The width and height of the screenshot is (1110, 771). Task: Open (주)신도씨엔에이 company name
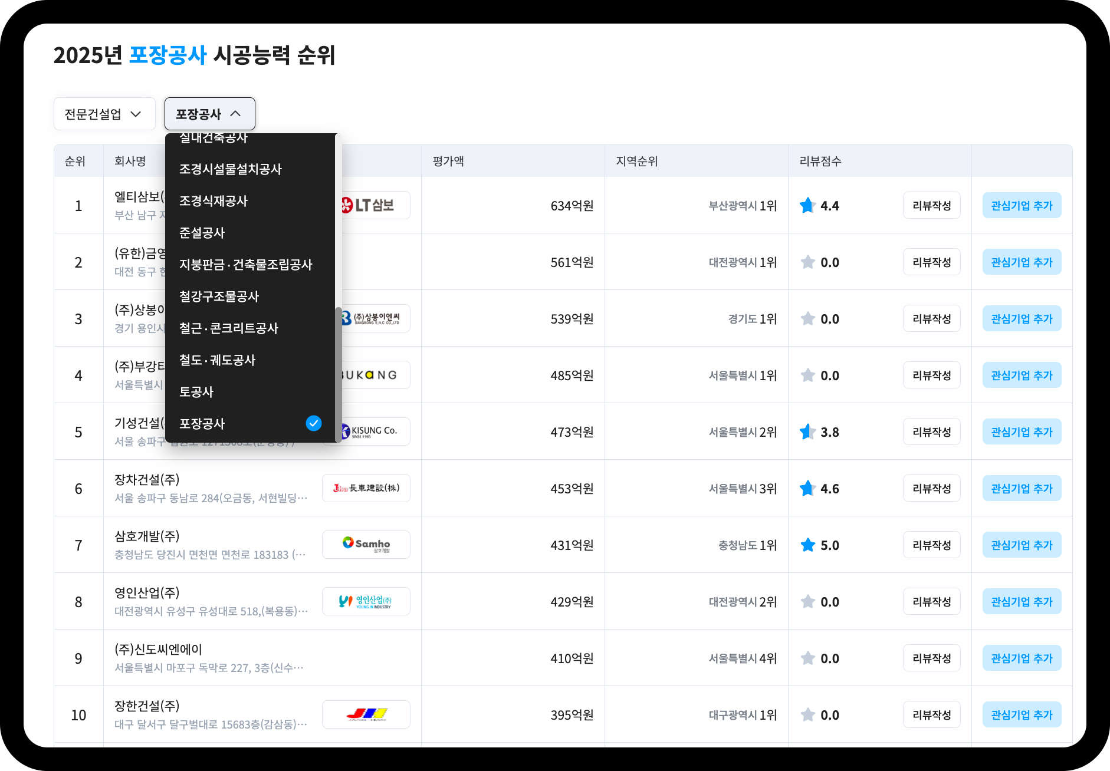click(x=158, y=649)
